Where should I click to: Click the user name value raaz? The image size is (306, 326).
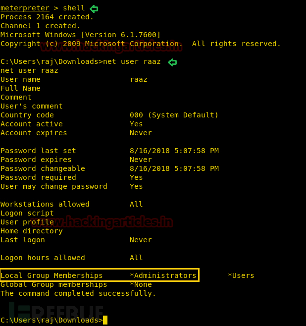point(139,79)
